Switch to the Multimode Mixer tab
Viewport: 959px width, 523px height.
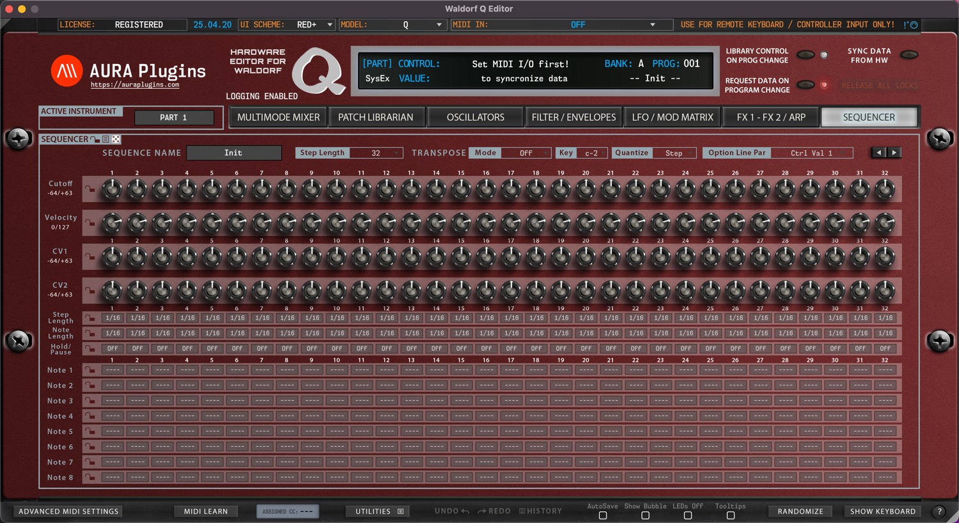pyautogui.click(x=278, y=118)
